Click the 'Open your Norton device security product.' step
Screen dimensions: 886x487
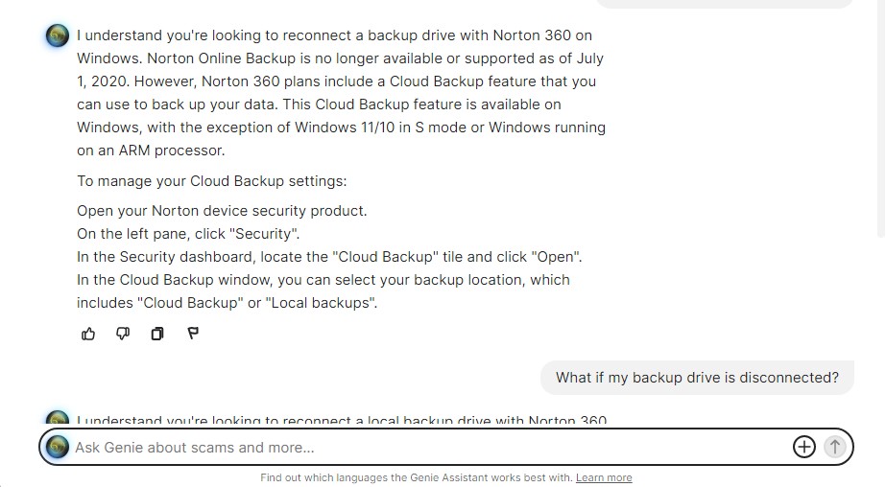222,211
